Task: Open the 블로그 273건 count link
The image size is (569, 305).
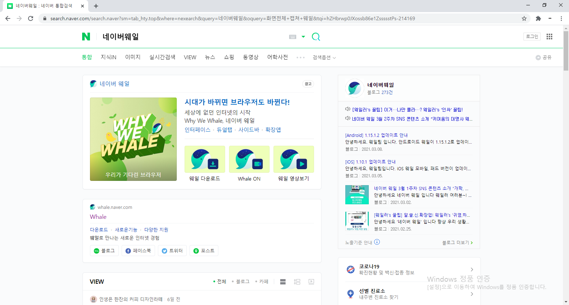Action: 380,92
